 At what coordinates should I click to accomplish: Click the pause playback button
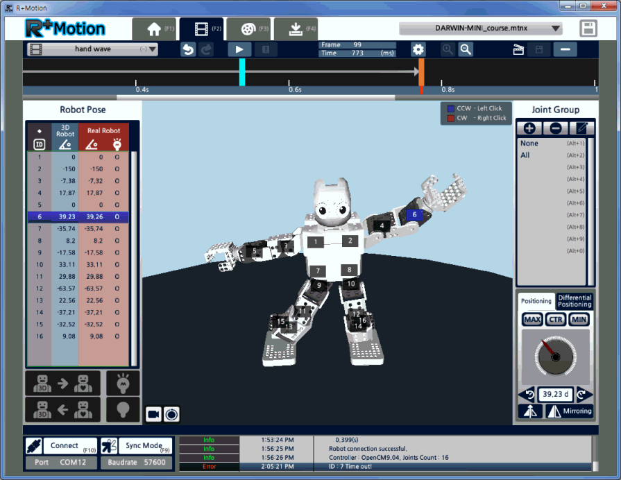266,49
